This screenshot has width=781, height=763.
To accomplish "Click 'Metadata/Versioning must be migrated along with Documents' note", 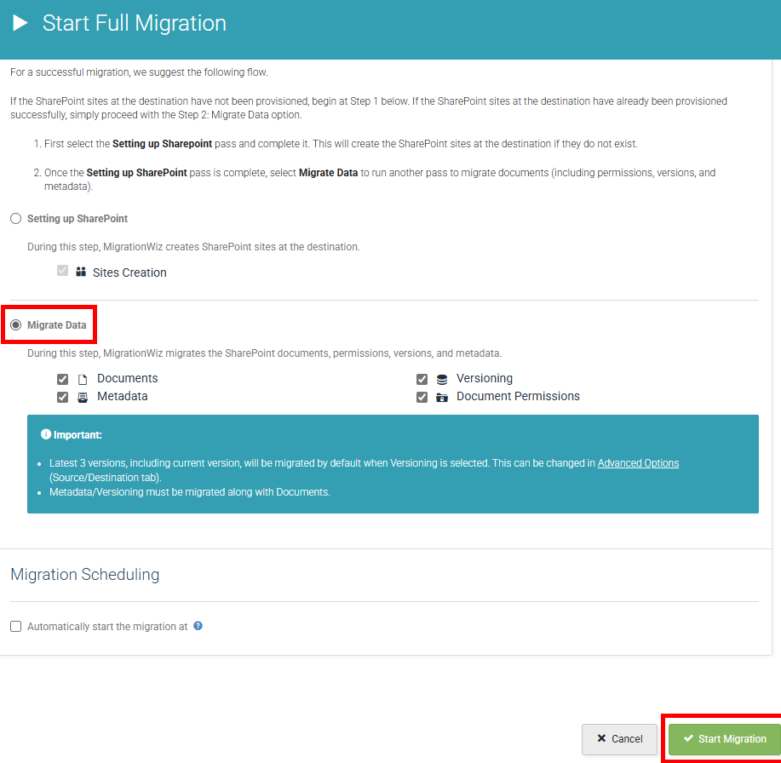I will (x=189, y=492).
